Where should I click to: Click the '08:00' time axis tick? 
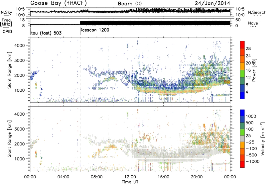[96, 177]
